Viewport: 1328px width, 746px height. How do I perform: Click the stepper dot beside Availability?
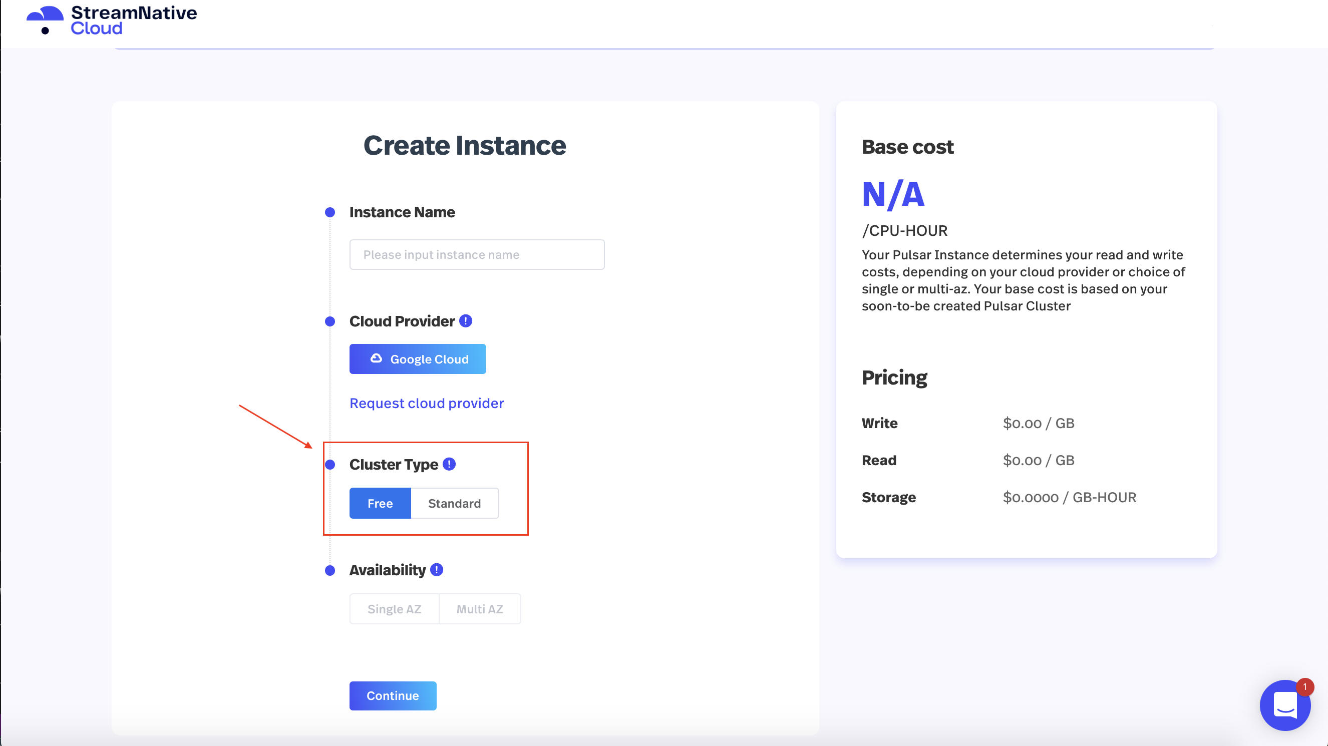click(329, 570)
